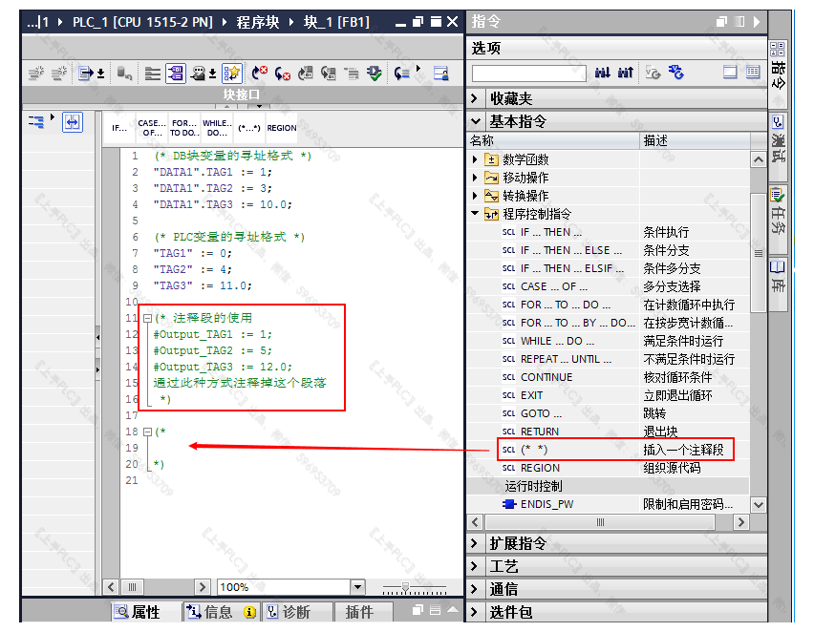The height and width of the screenshot is (632, 814).
Task: Click the editor zoom slider handle
Action: point(405,587)
